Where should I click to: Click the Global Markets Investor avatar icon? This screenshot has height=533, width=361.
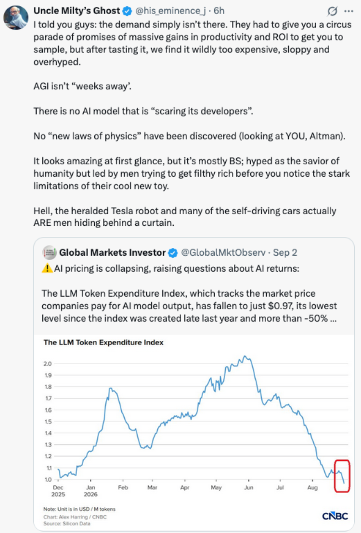click(x=49, y=253)
